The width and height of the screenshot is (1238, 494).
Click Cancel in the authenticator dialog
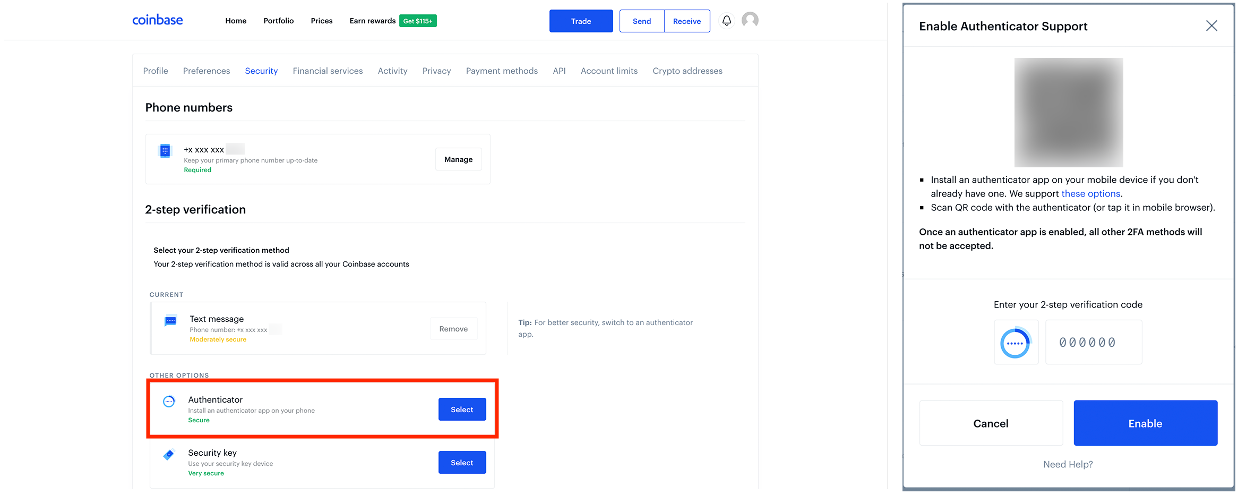pos(991,423)
